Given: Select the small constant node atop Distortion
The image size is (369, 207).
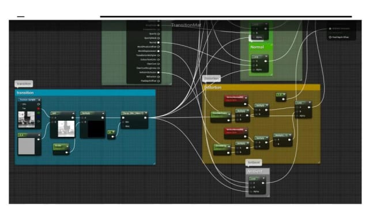Looking at the screenshot, I should coord(281,97).
